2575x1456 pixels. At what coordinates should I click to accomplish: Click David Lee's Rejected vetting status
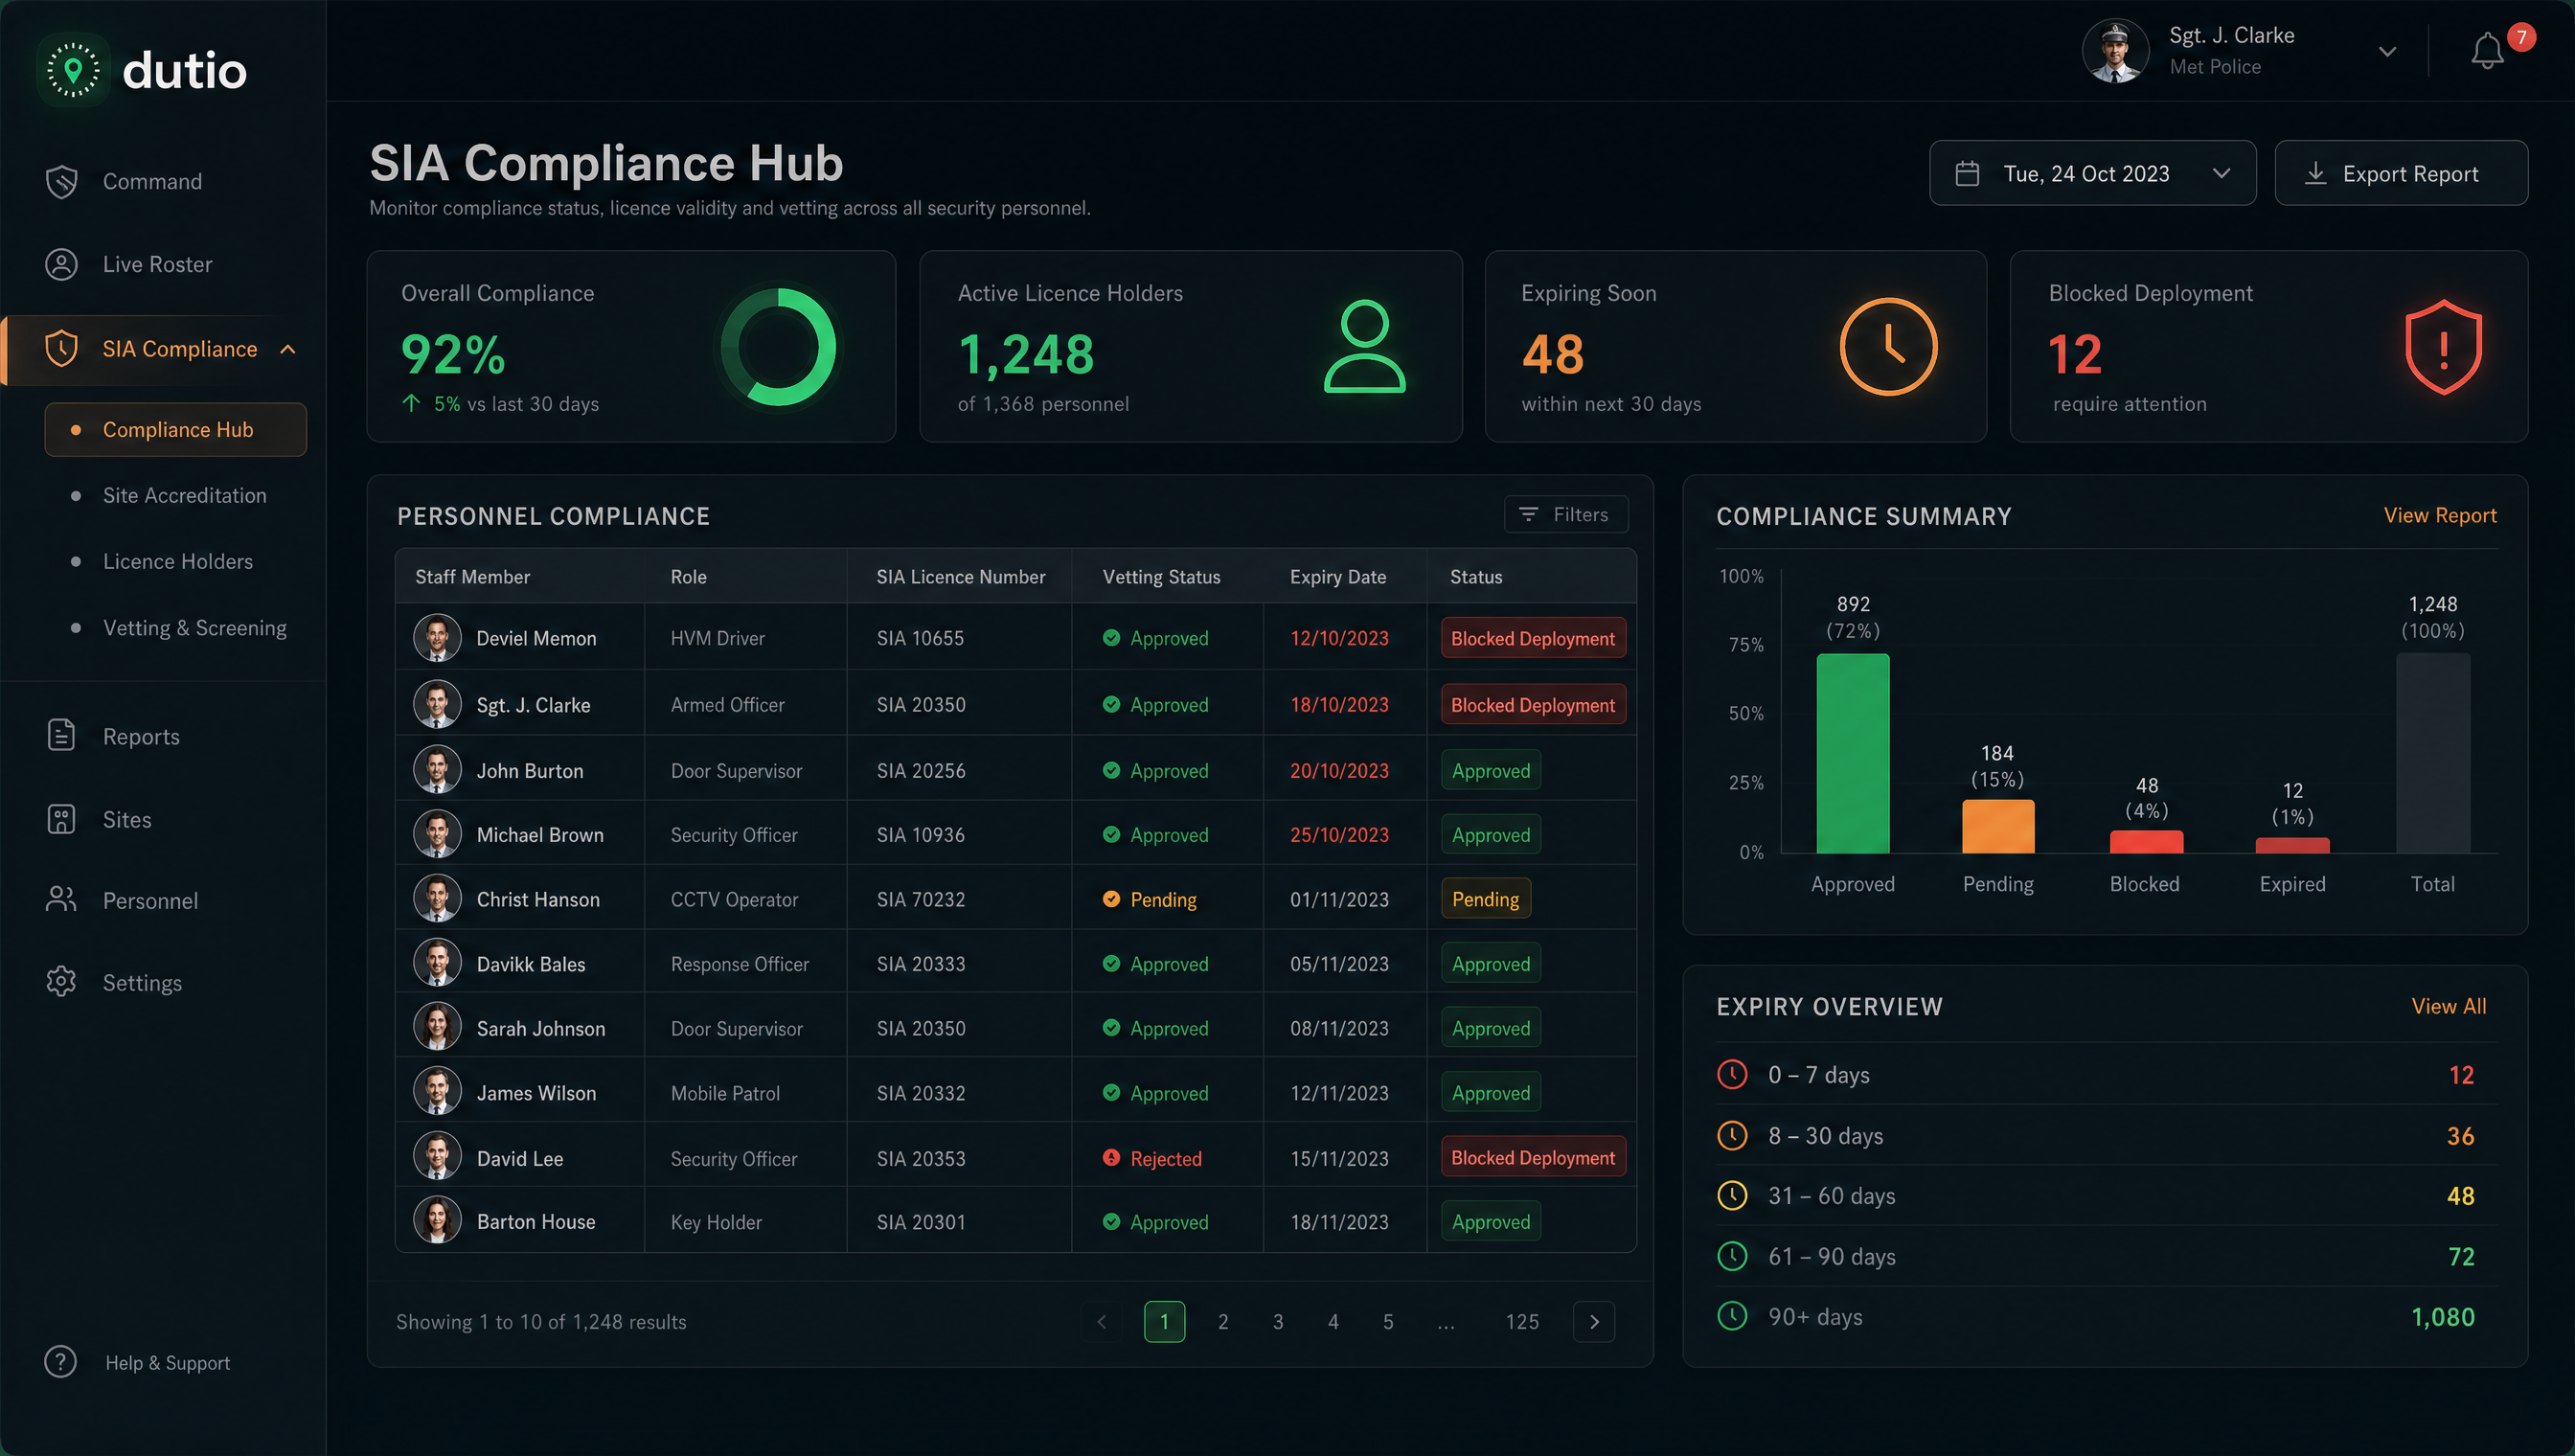click(1151, 1158)
